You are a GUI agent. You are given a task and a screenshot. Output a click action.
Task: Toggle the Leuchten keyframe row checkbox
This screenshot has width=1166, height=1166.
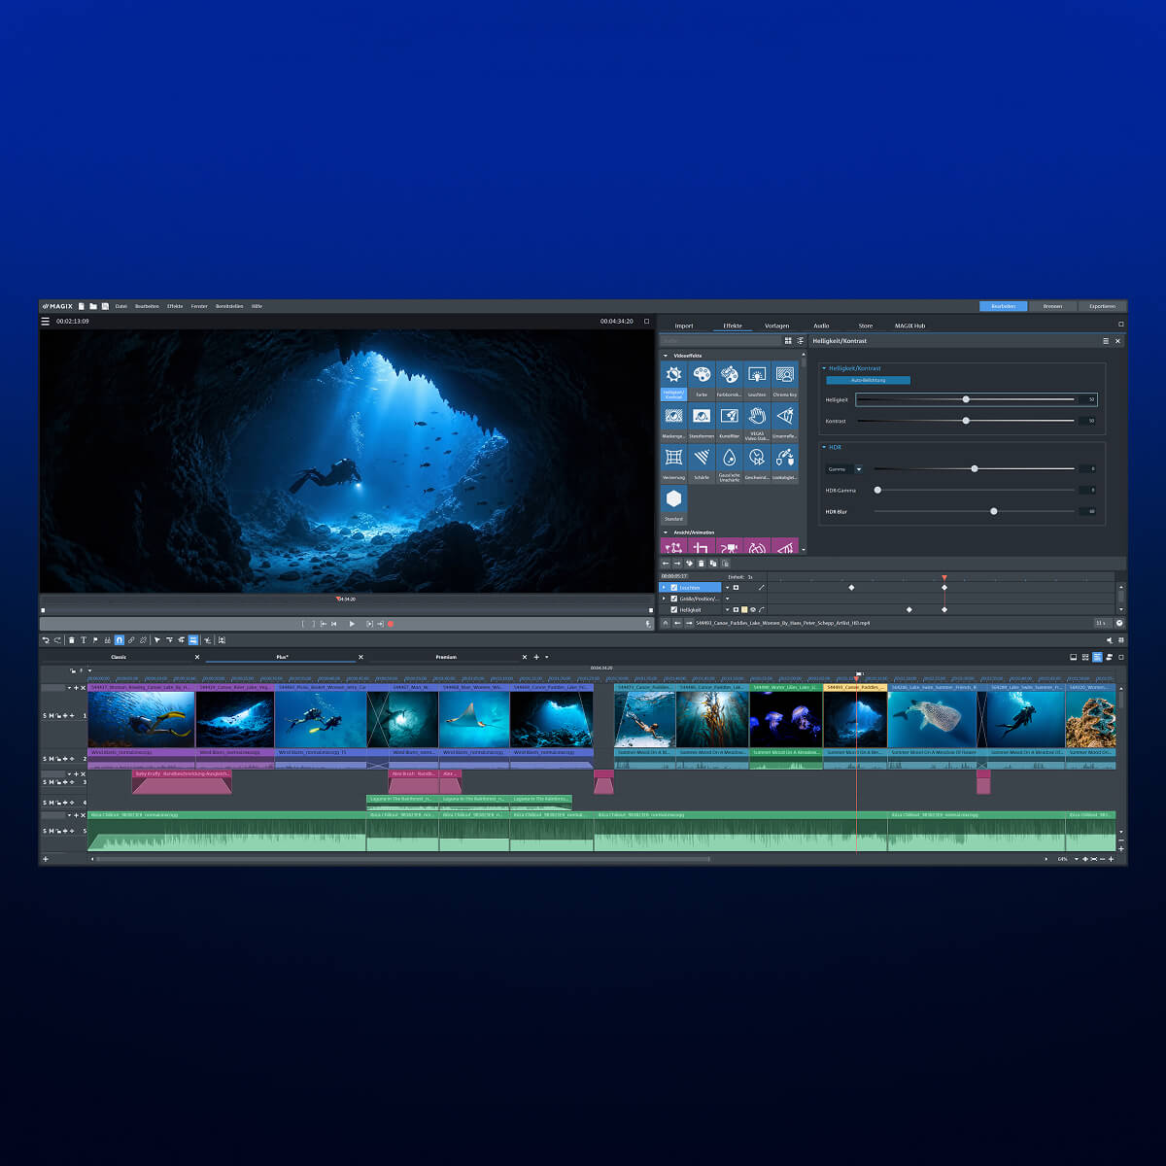674,588
